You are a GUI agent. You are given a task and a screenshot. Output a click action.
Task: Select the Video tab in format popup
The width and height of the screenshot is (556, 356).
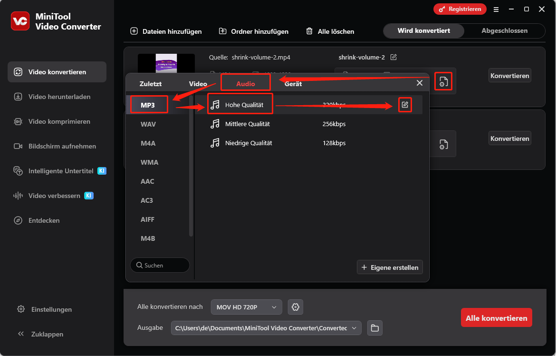point(198,84)
